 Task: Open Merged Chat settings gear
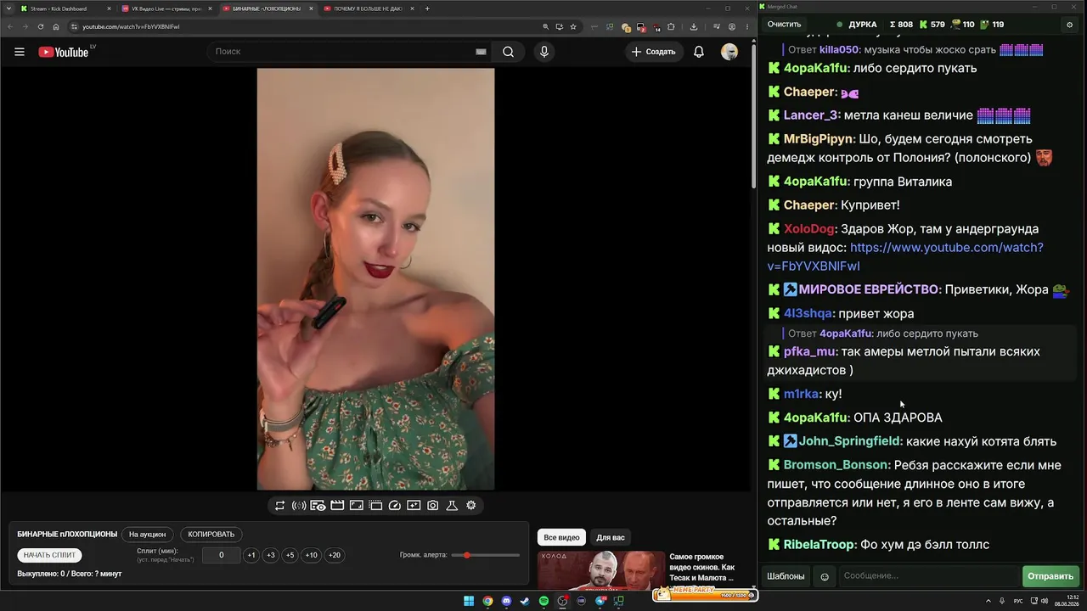point(1069,25)
